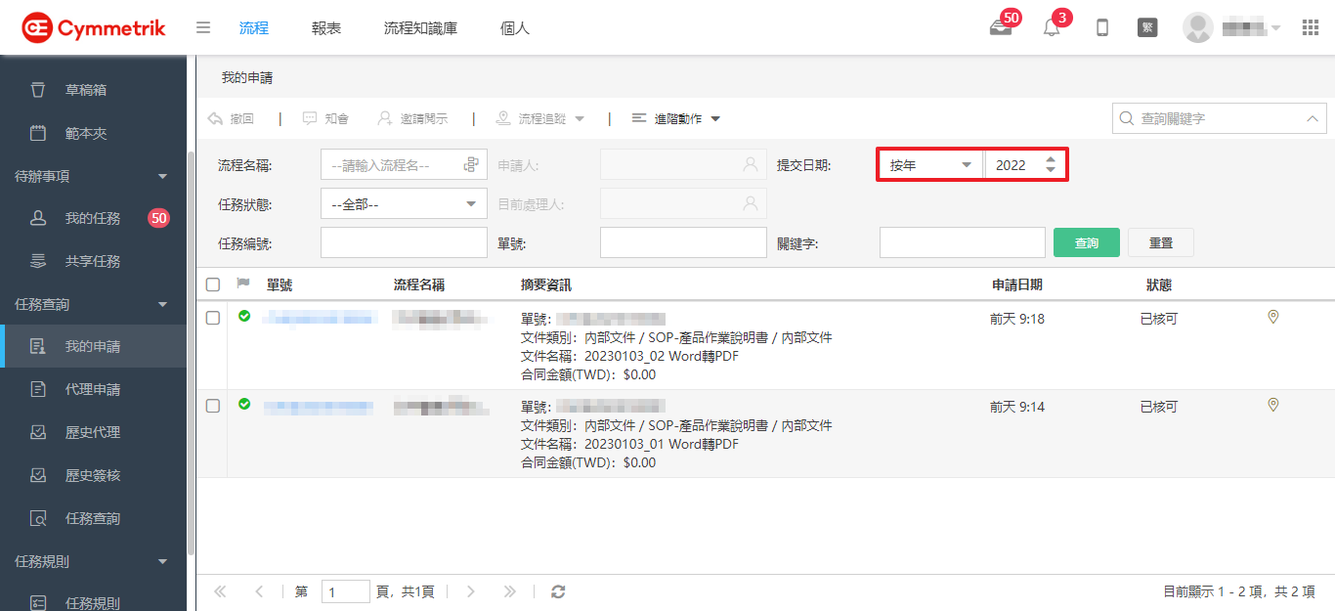This screenshot has height=611, width=1335.
Task: Click the person icon in 目前處理人 field
Action: [x=751, y=203]
